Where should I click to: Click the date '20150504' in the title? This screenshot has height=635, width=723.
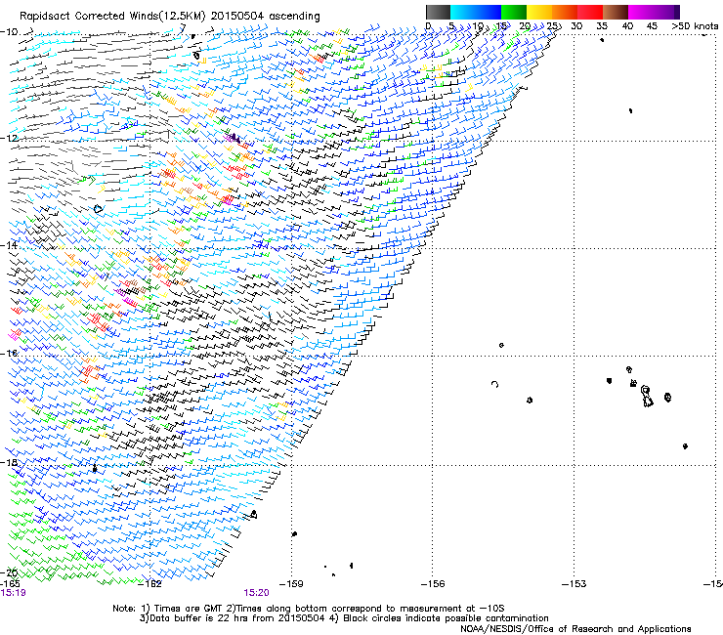237,17
